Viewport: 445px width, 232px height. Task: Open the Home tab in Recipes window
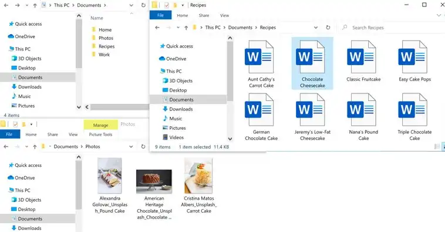pyautogui.click(x=182, y=15)
